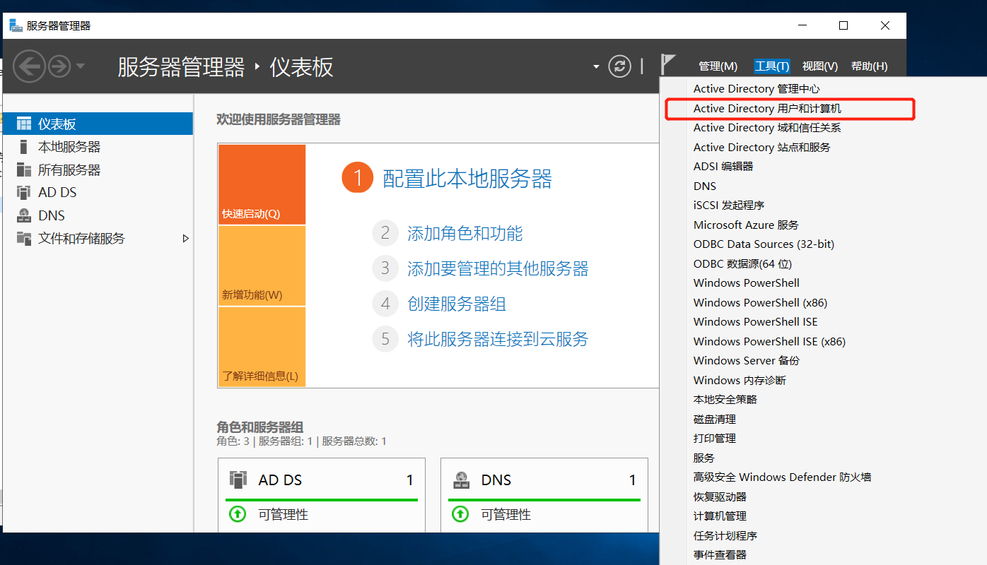
Task: Open Windows 内存诊断
Action: click(x=740, y=381)
